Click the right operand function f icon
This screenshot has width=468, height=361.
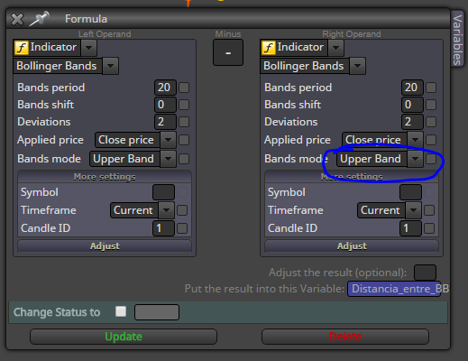coord(269,48)
